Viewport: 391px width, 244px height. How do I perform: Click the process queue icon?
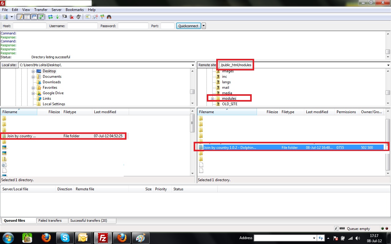[57, 17]
